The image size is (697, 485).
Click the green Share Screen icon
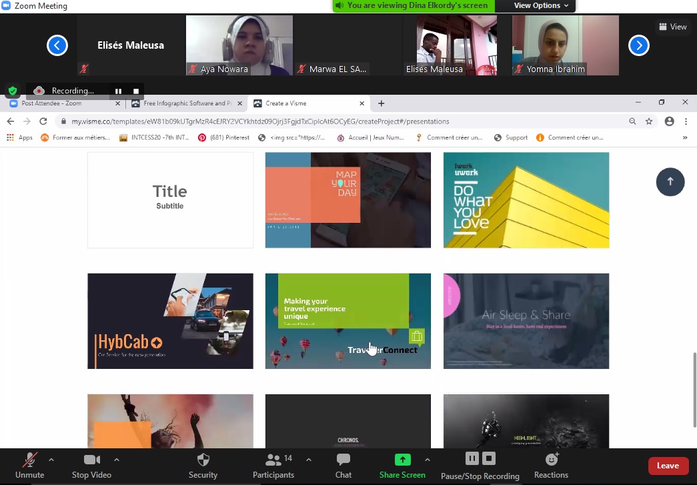402,460
